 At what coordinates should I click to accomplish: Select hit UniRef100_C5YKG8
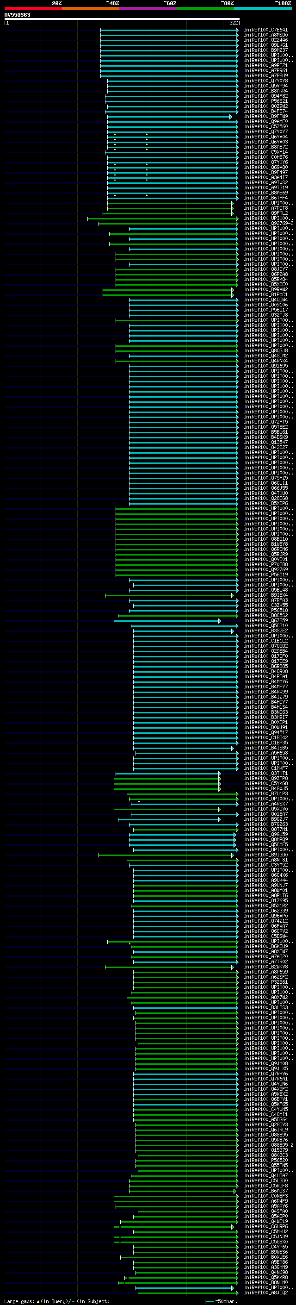pos(265,783)
